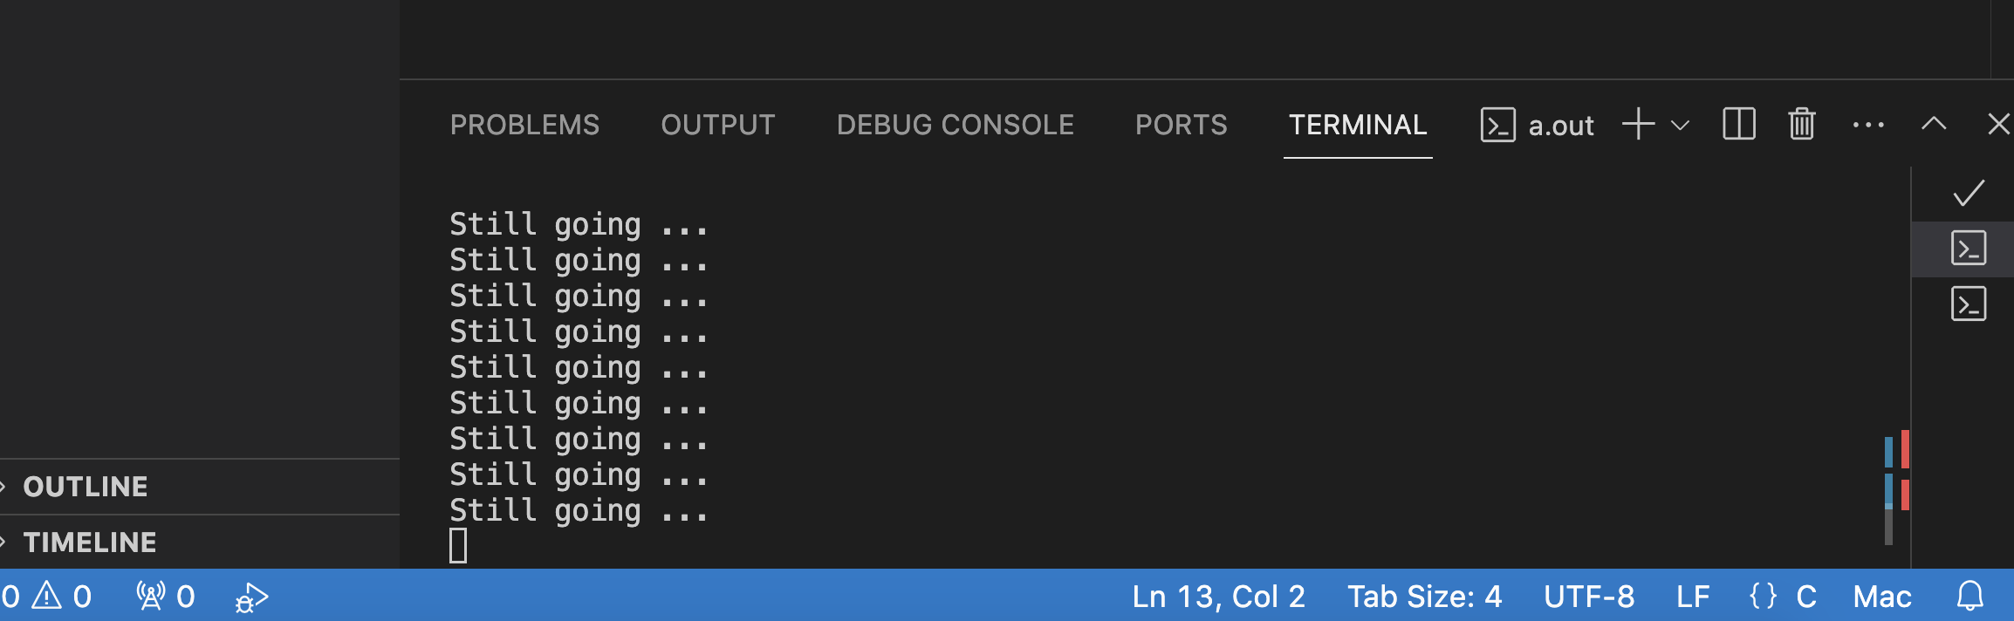2014x621 pixels.
Task: Kill the terminal using the trash icon
Action: 1802,124
